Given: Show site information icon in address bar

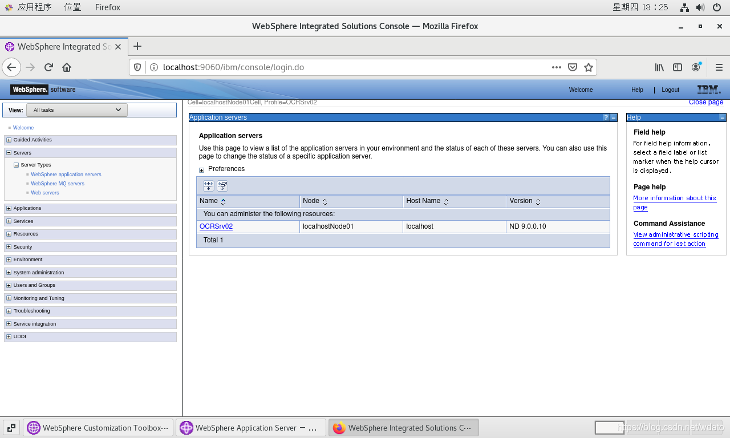Looking at the screenshot, I should click(153, 67).
